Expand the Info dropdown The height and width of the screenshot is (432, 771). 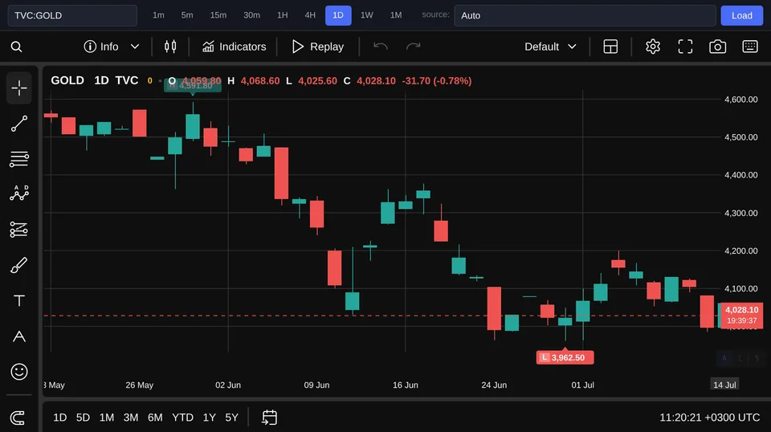click(x=112, y=47)
